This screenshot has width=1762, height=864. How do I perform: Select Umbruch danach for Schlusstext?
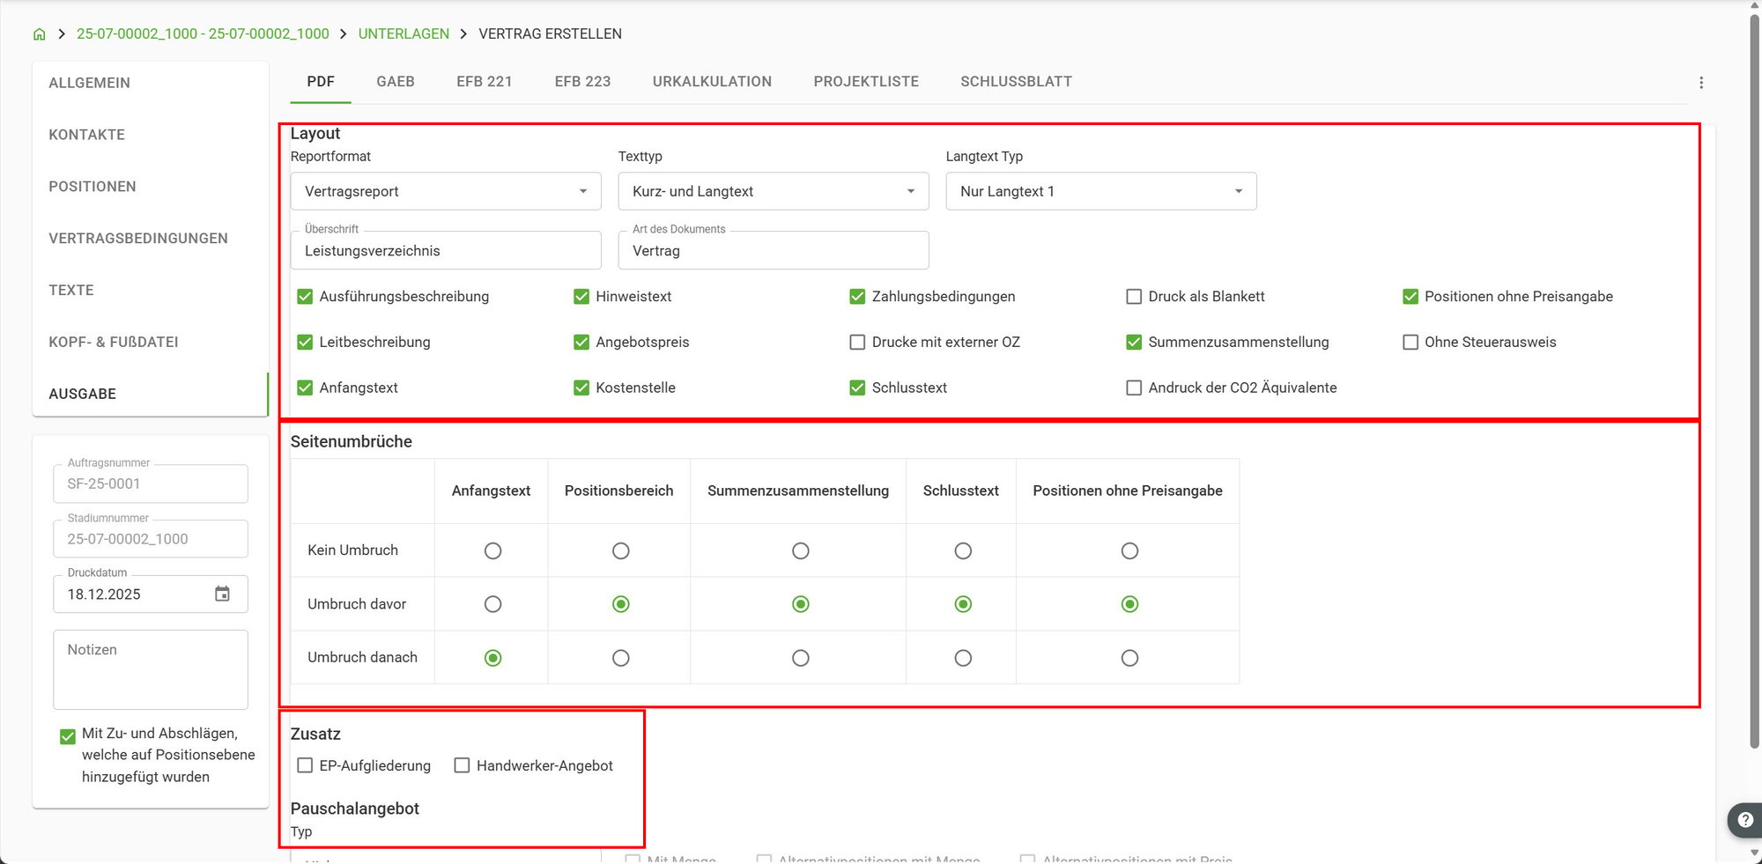coord(963,658)
